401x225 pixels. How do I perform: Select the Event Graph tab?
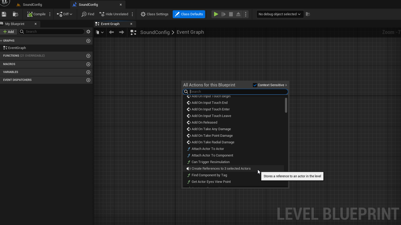110,24
